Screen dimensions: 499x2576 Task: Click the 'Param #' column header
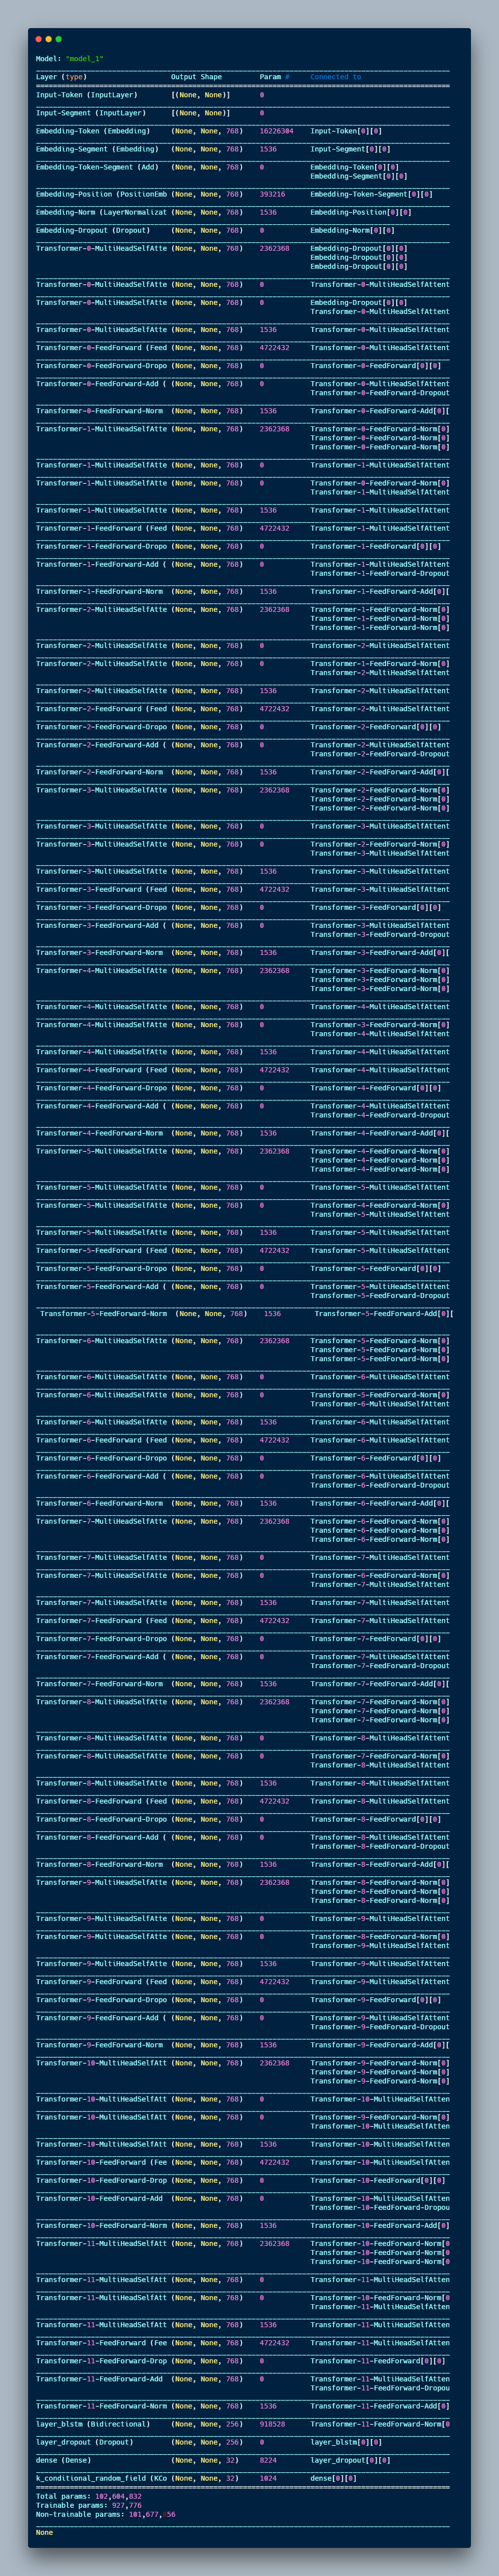pyautogui.click(x=275, y=77)
